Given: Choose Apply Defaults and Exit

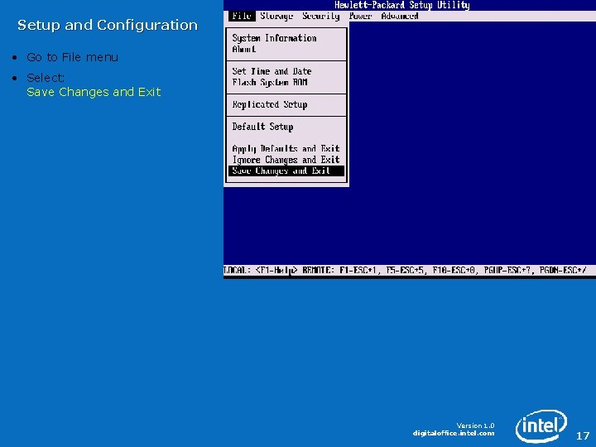Looking at the screenshot, I should click(286, 149).
